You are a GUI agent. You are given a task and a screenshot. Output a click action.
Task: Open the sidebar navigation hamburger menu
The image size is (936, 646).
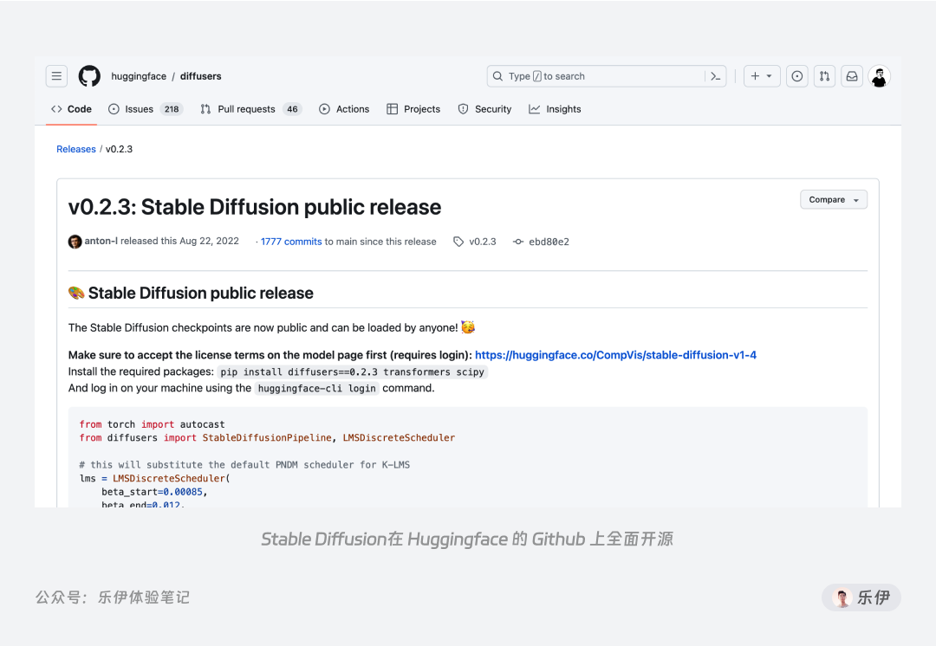[x=56, y=76]
